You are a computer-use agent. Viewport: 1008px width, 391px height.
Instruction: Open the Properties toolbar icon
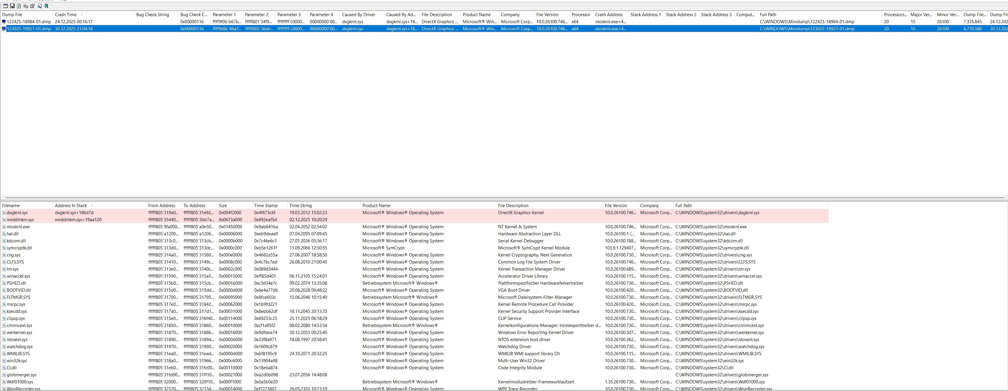[32, 6]
